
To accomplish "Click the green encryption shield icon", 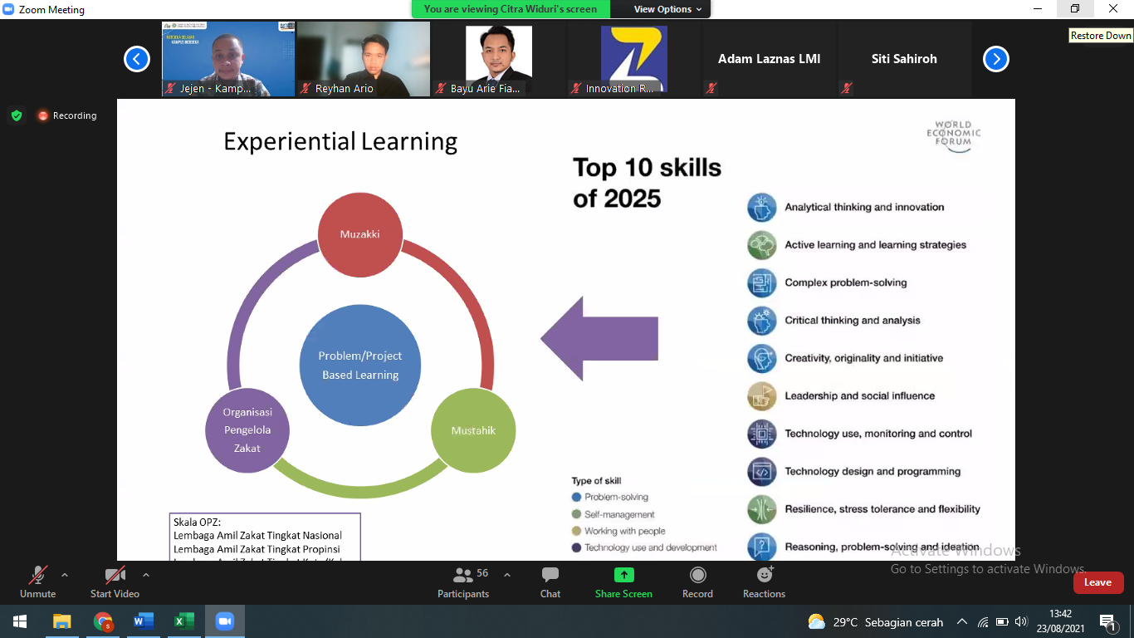I will pyautogui.click(x=17, y=115).
